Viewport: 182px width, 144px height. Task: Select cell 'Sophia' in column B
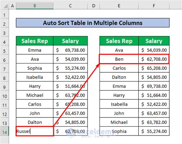tap(35, 68)
